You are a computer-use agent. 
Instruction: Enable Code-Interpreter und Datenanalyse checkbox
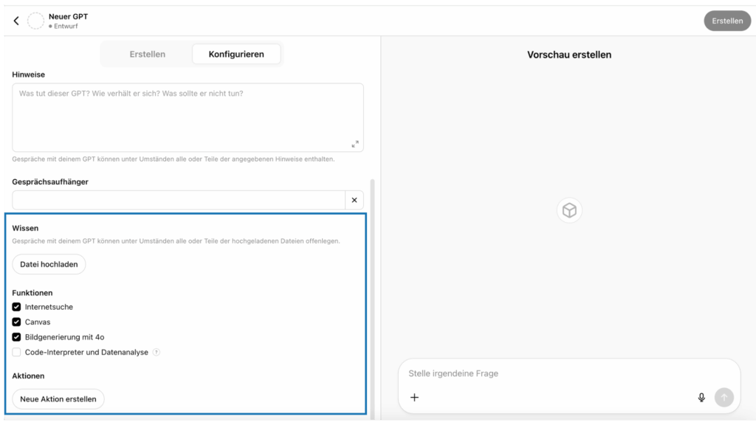tap(16, 352)
